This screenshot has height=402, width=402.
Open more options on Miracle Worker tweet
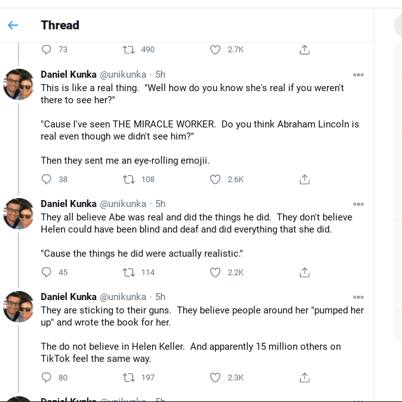pyautogui.click(x=358, y=75)
